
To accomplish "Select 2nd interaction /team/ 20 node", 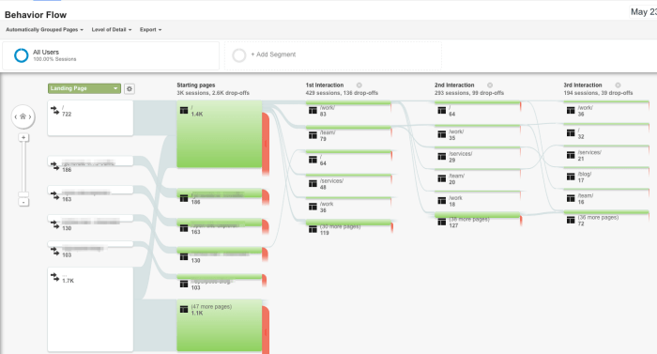I will pyautogui.click(x=478, y=177).
